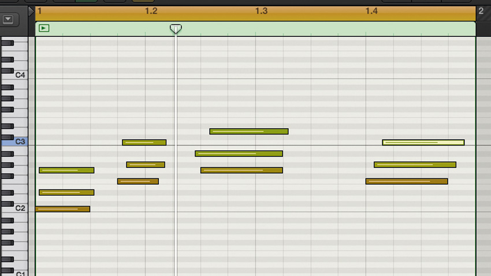Viewport: 491px width, 276px height.
Task: Click the highlighted C3 note after beat 1.4
Action: point(423,143)
